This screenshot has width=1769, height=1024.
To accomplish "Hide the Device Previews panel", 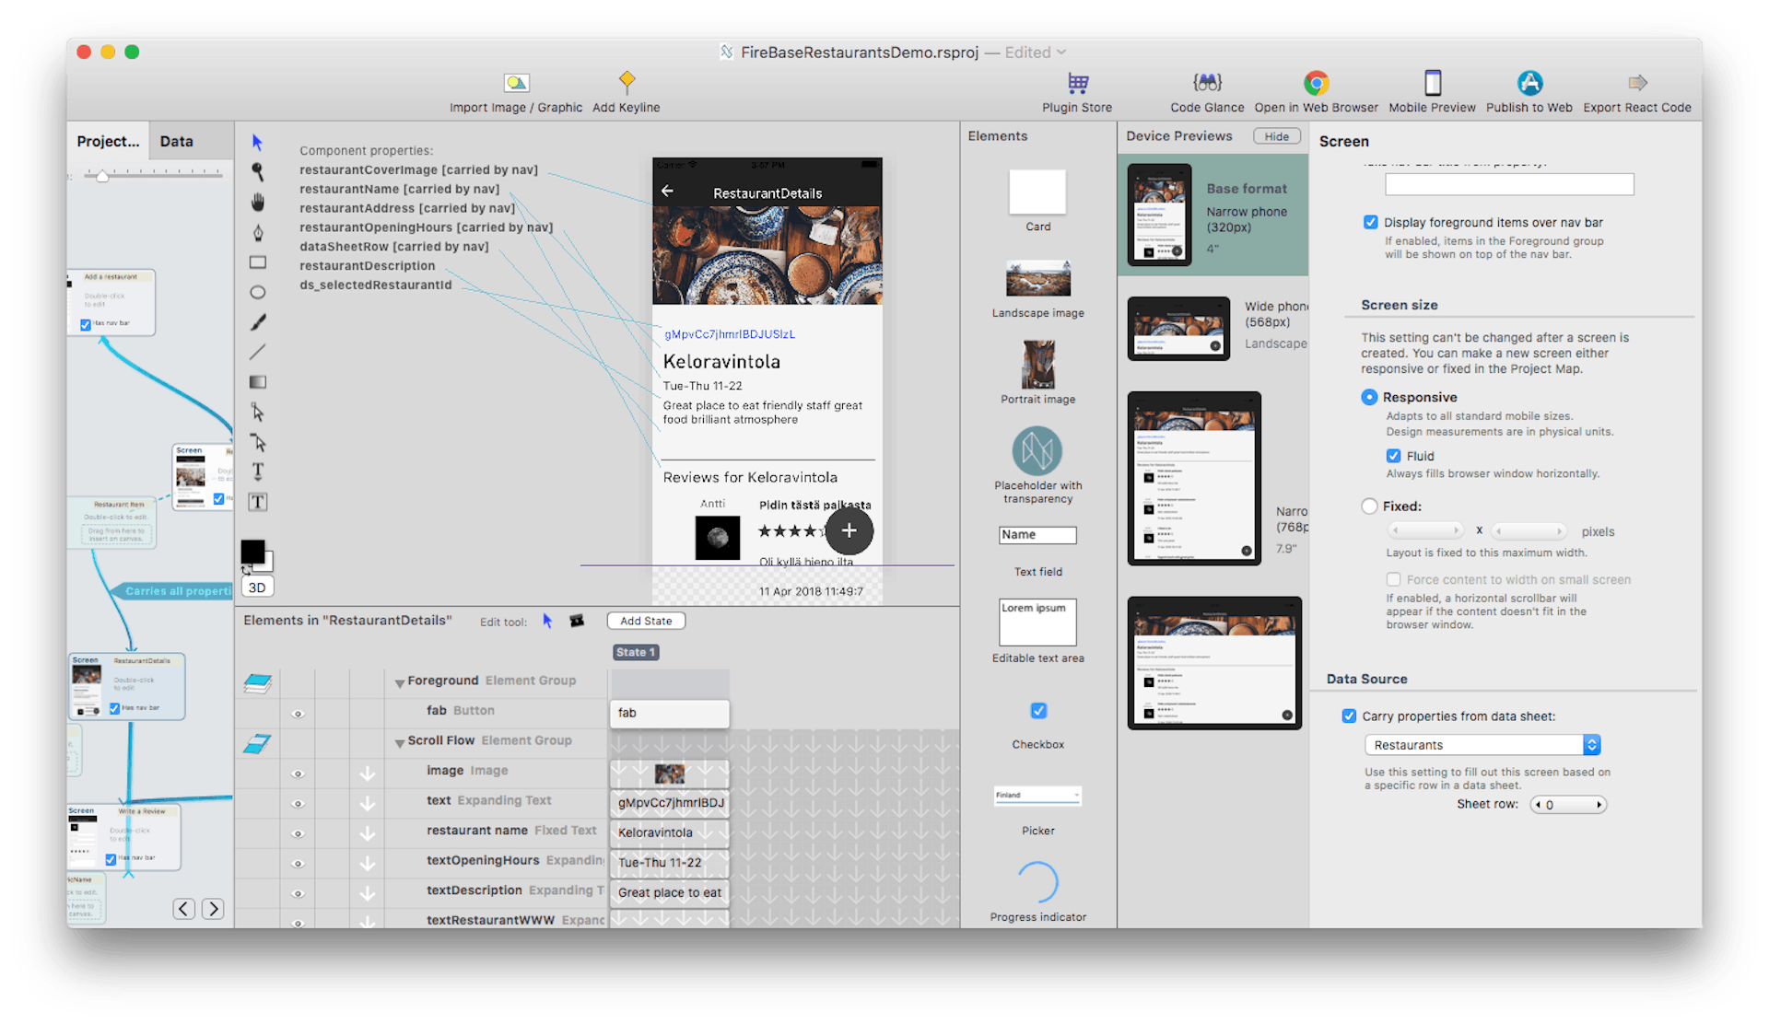I will click(1276, 135).
